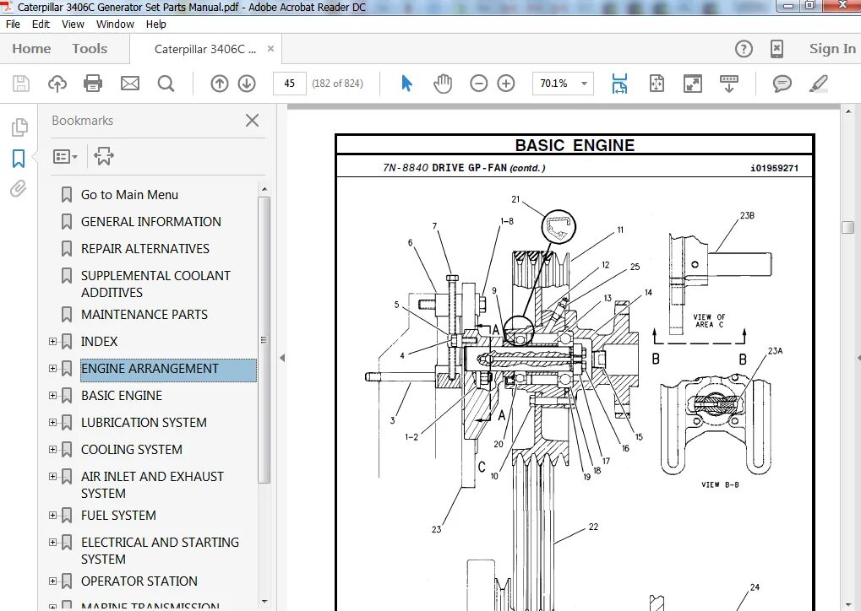The image size is (861, 611).
Task: Enter full screen mode icon
Action: click(x=692, y=84)
